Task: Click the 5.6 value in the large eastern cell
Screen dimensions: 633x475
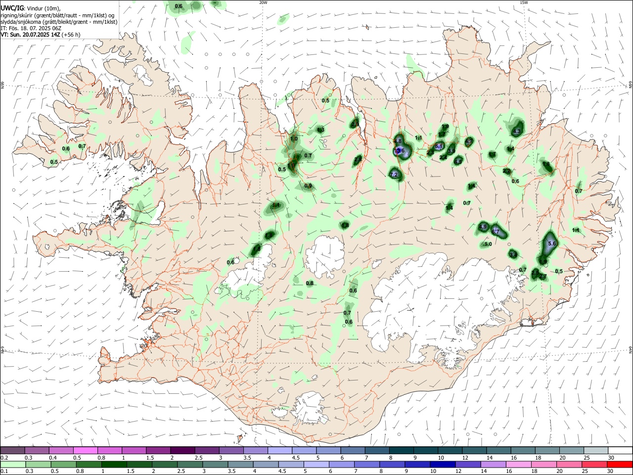Action: 552,244
